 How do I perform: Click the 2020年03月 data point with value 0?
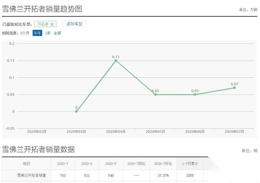tap(76, 111)
